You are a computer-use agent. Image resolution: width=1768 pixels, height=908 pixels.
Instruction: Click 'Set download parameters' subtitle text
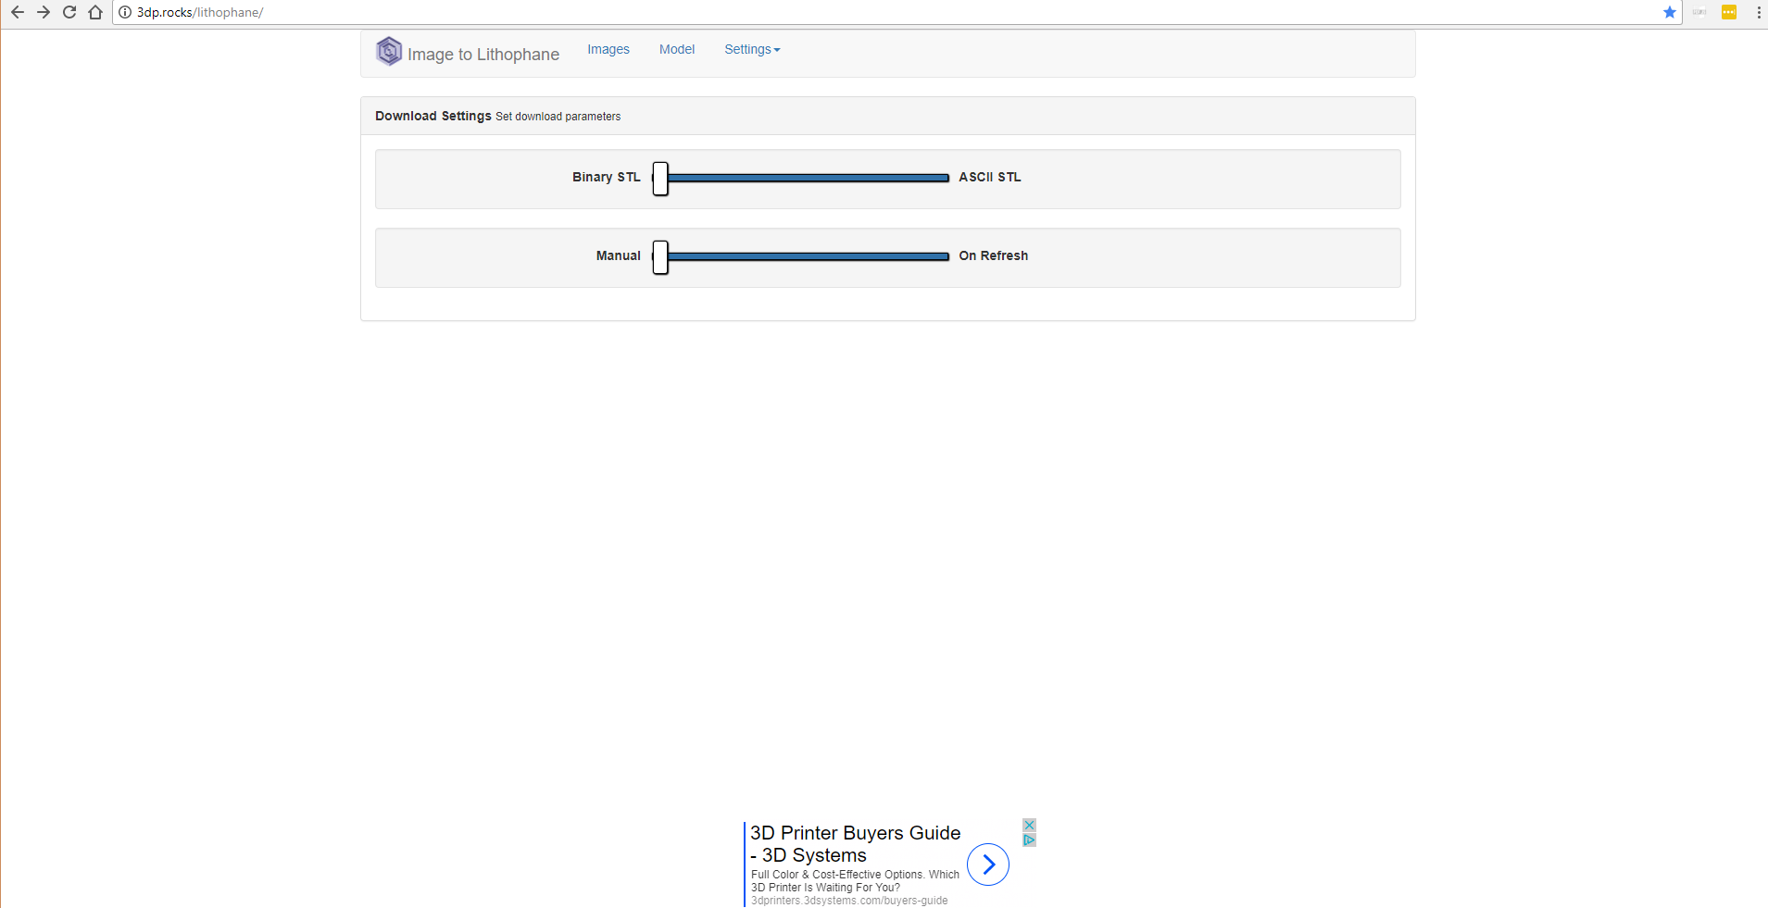[558, 117]
